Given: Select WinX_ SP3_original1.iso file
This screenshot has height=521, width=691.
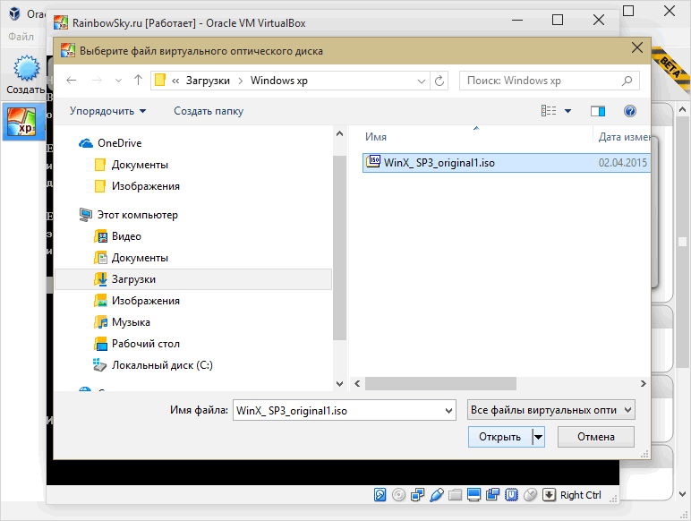Looking at the screenshot, I should pos(506,163).
